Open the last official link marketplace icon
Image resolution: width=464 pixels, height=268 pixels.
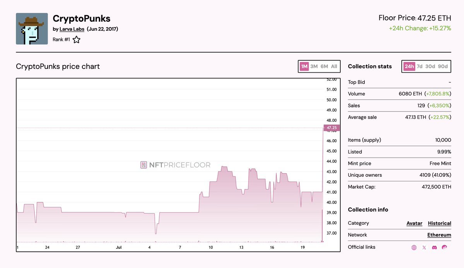[x=445, y=247]
